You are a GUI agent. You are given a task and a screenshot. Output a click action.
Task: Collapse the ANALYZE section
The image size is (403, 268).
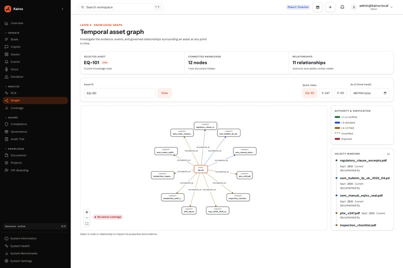(12, 86)
